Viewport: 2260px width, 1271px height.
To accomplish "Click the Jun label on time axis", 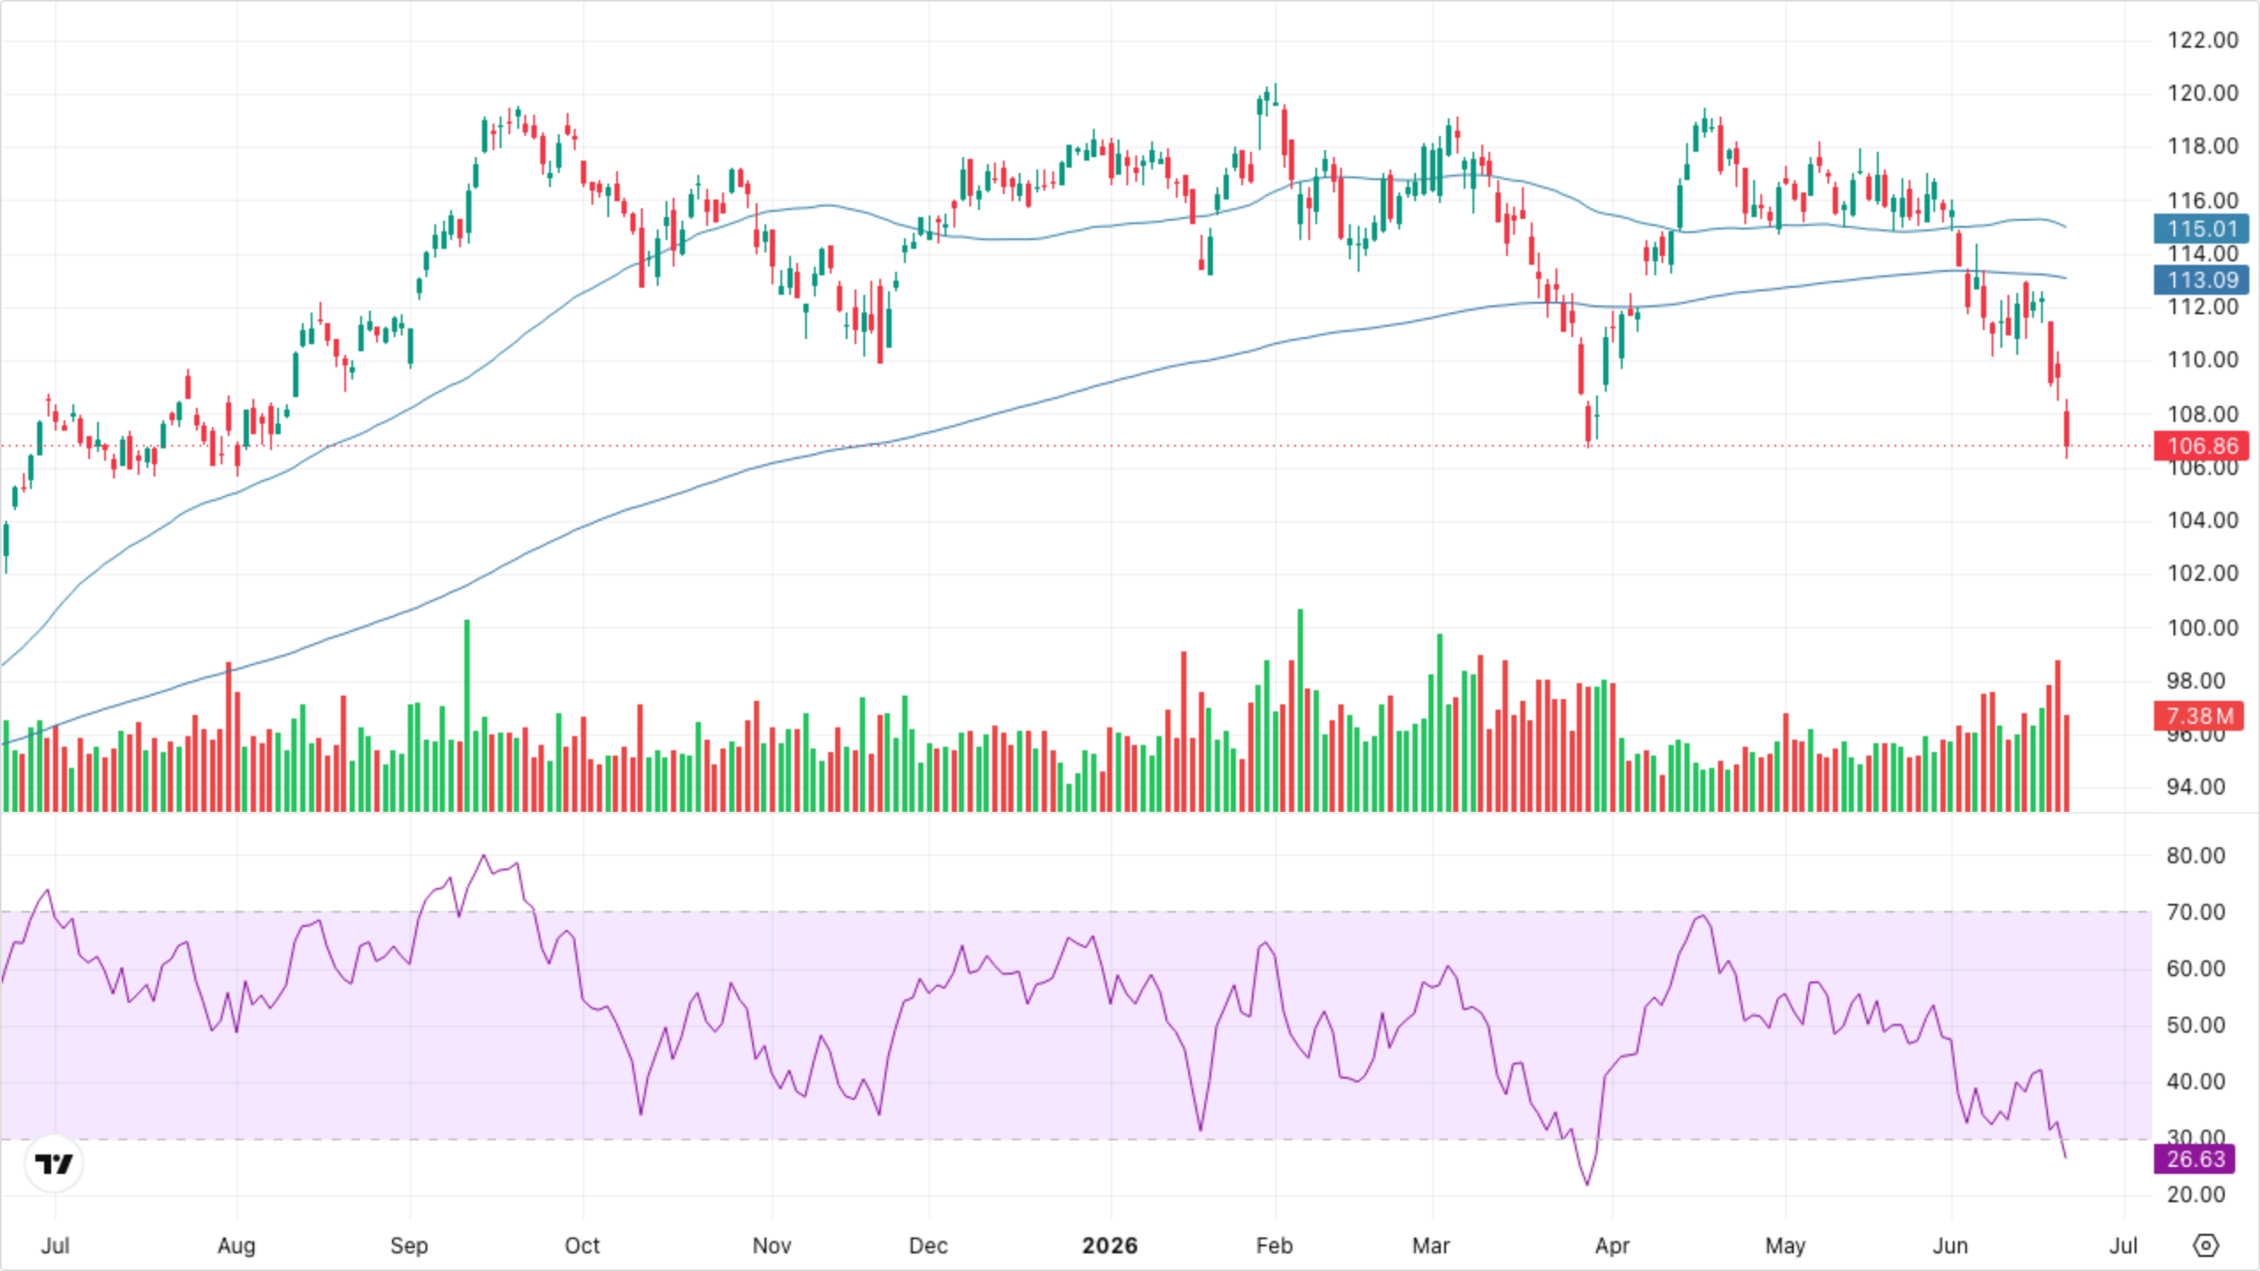I will click(x=1950, y=1245).
